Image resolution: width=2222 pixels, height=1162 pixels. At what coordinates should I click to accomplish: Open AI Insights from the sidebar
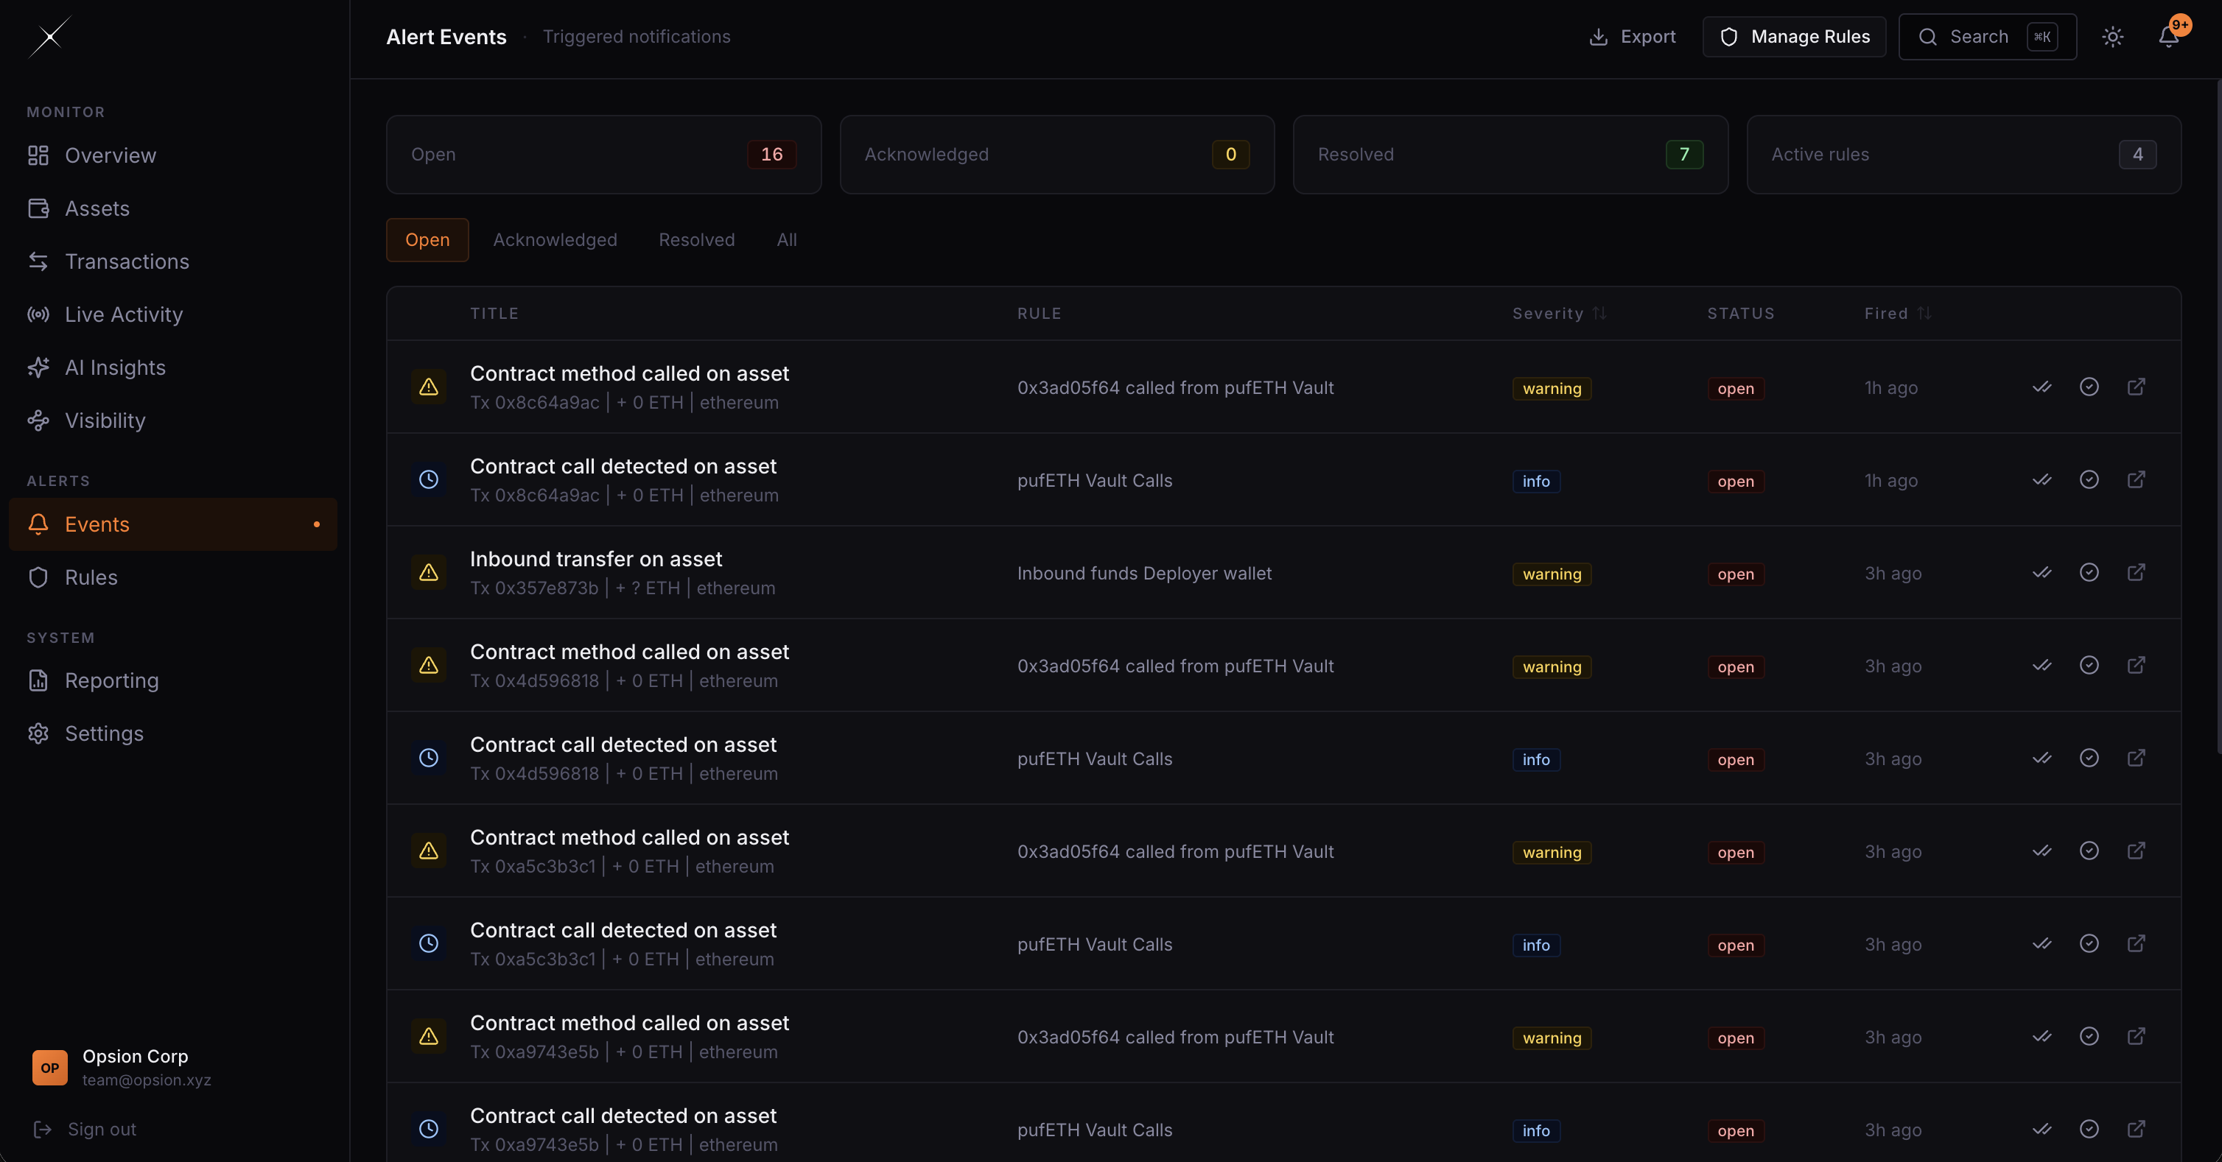pos(115,367)
